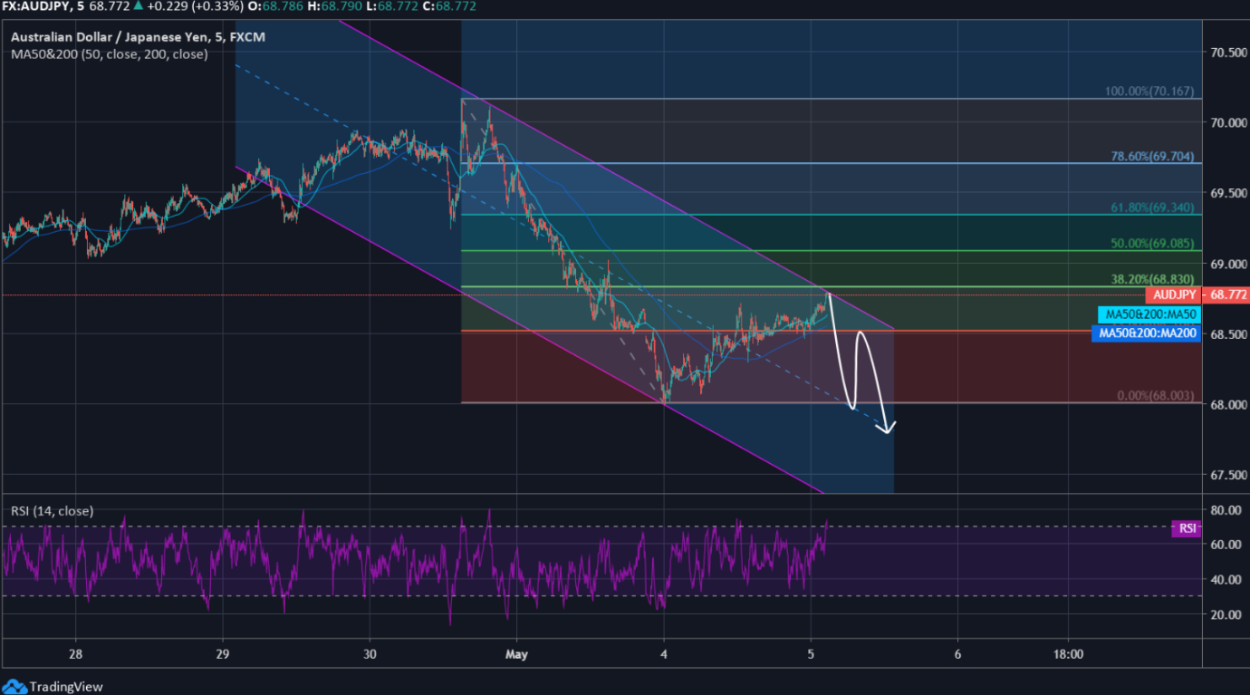Select the 61.80%(69.340) Fibonacci level label
This screenshot has width=1250, height=695.
[x=1152, y=208]
